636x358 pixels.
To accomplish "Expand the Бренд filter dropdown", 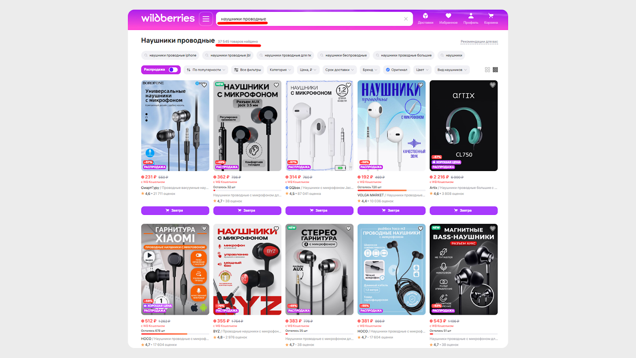I will pos(370,70).
